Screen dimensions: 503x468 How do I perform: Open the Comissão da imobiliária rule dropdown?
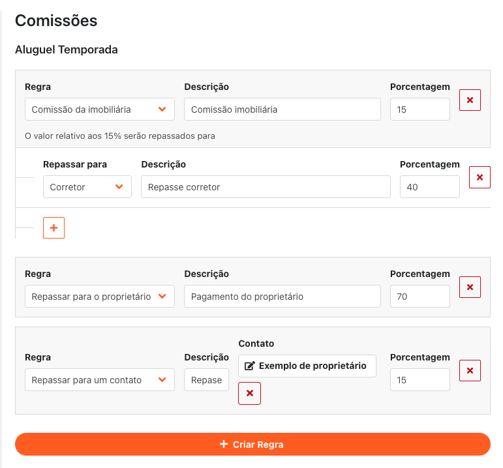[x=100, y=110]
